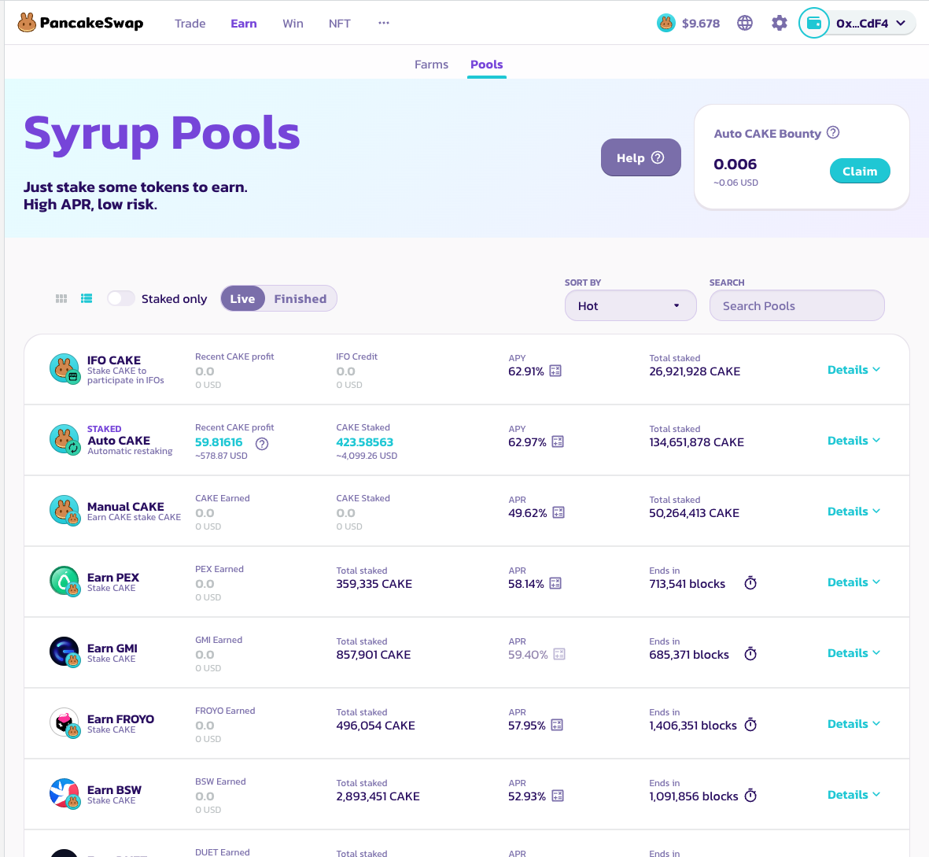929x857 pixels.
Task: Select the Pools tab
Action: [x=486, y=64]
